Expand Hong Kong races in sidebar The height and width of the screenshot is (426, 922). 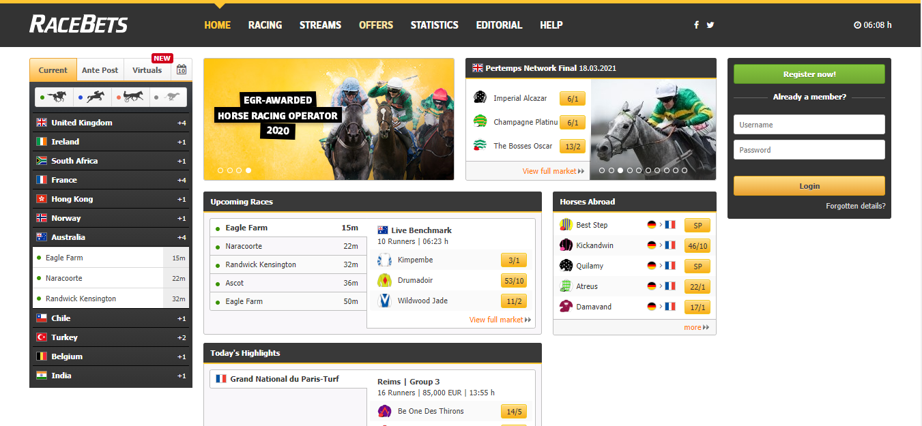(111, 199)
